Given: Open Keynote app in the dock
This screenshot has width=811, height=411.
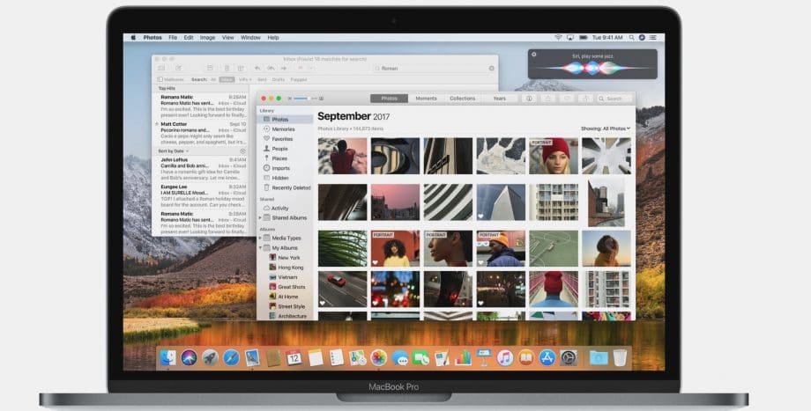Looking at the screenshot, I should pos(484,357).
